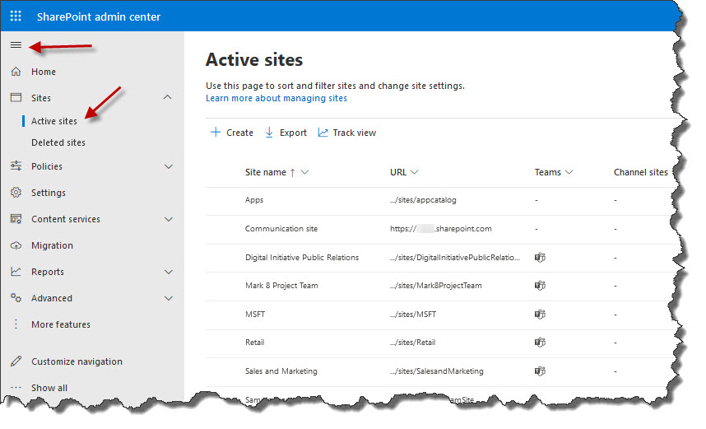Select Digital Initiative Public Relations site name

(x=302, y=257)
